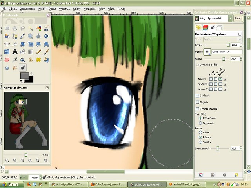Click the Krycie spinner arrows
Viewport: 251px width, 188px height.
click(241, 45)
